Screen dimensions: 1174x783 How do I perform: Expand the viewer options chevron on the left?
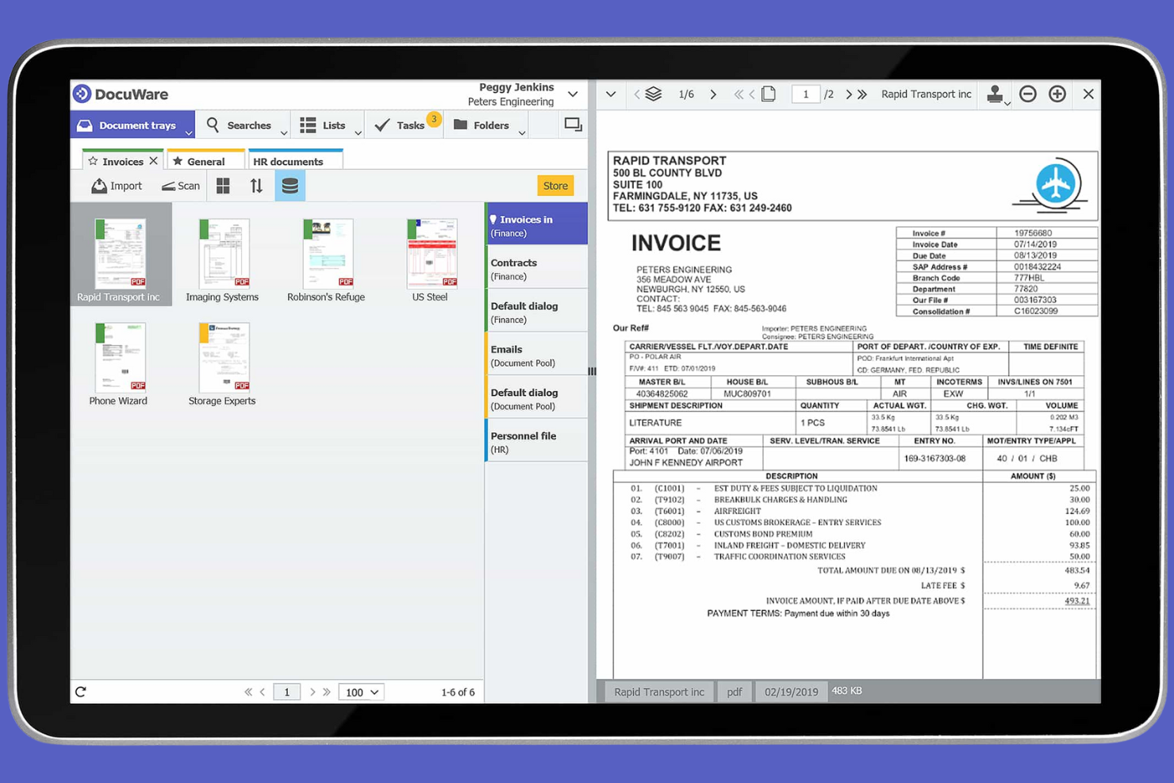coord(610,94)
